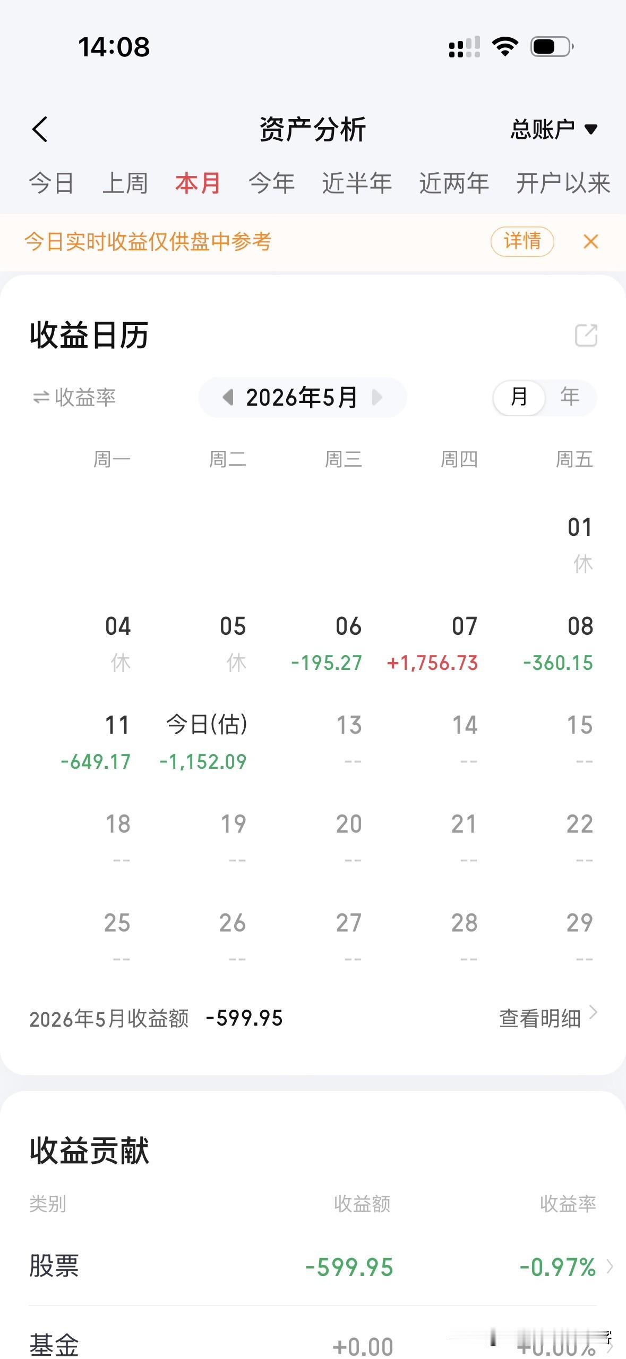This screenshot has width=626, height=1359.
Task: Tap the 收益额 column header
Action: (362, 1204)
